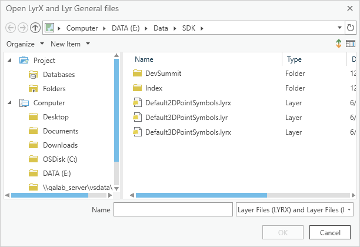Click the Downloads folder icon
The height and width of the screenshot is (247, 360).
(x=34, y=145)
